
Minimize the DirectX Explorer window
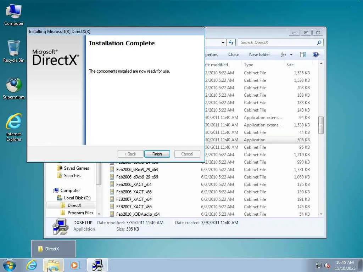tap(294, 33)
